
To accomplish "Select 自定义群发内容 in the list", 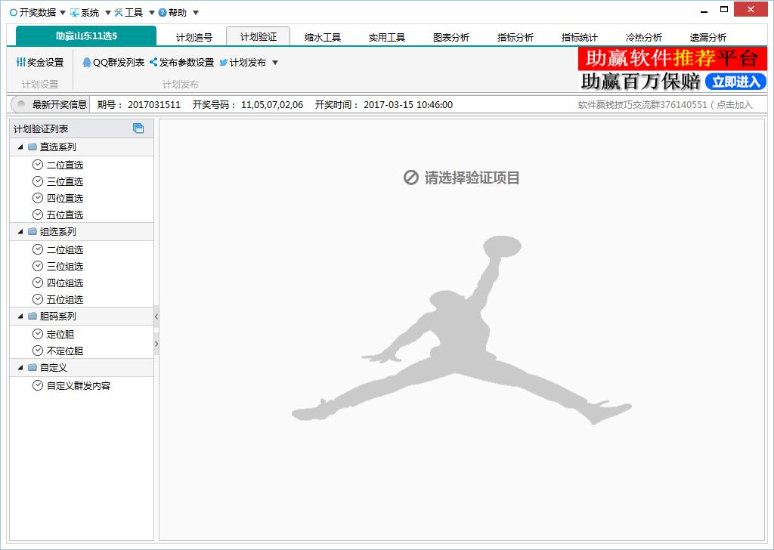I will tap(78, 385).
